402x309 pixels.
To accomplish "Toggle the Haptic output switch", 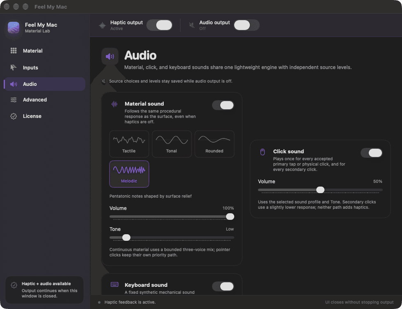I will click(160, 25).
